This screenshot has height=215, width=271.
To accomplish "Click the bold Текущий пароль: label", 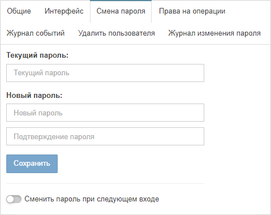I will [37, 55].
